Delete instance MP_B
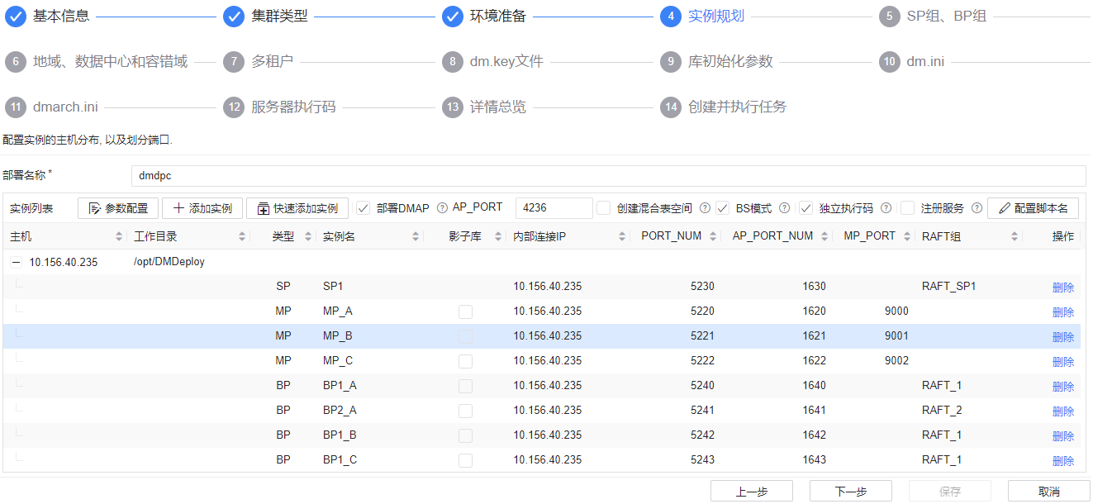The width and height of the screenshot is (1093, 504). (1062, 337)
